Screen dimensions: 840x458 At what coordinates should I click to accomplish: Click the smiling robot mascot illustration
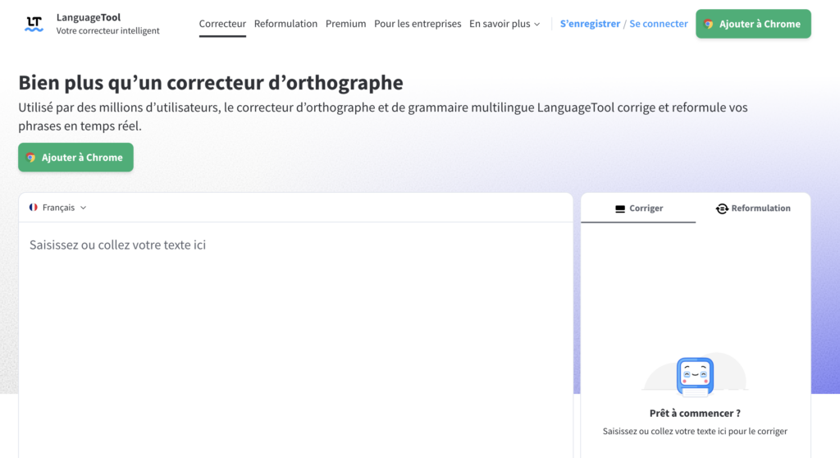point(695,377)
